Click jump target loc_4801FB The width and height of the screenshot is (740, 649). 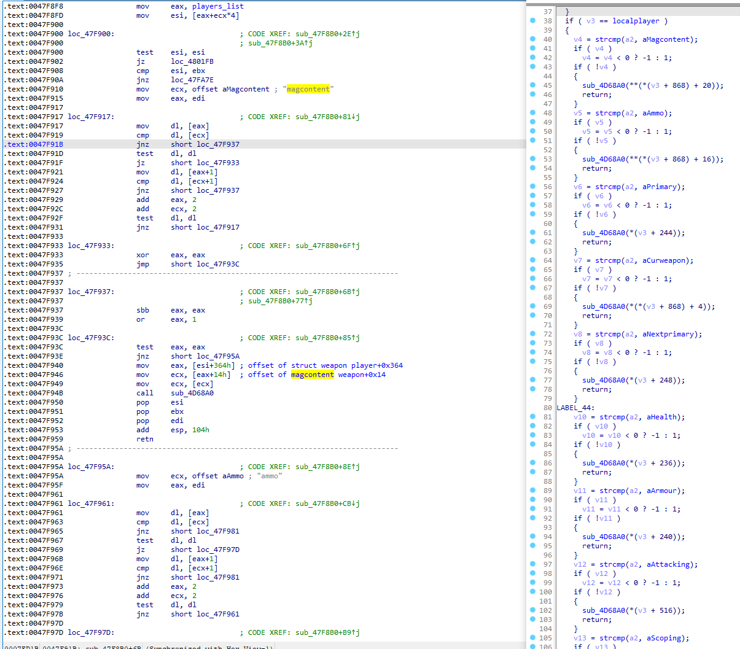coord(192,61)
